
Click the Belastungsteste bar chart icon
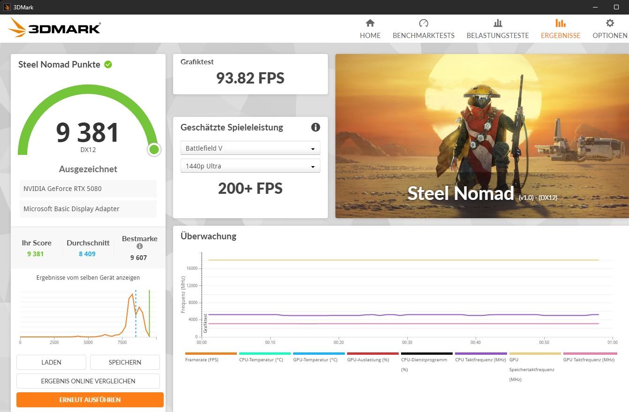(498, 23)
